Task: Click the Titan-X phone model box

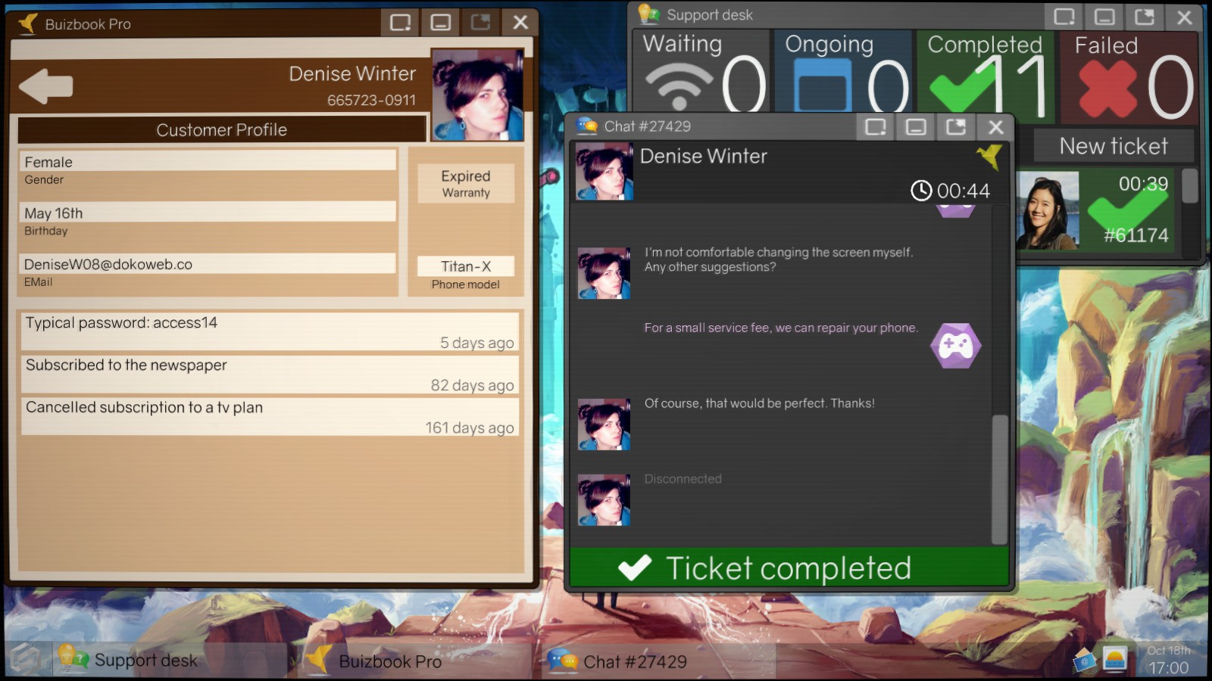Action: (466, 266)
